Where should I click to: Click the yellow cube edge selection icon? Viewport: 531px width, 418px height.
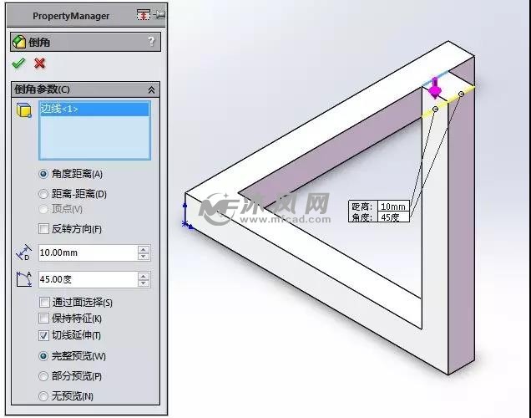[24, 110]
